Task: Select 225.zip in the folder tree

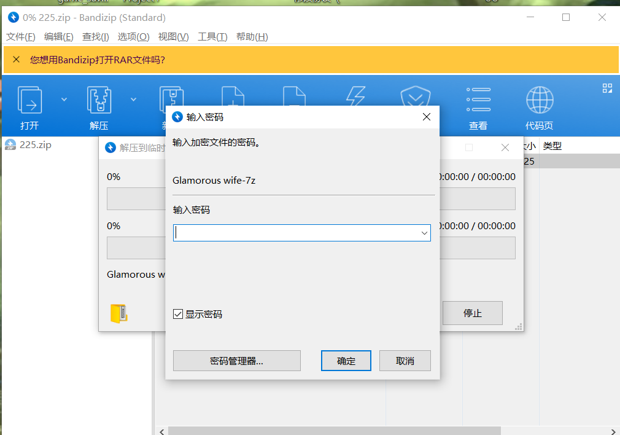Action: coord(36,145)
